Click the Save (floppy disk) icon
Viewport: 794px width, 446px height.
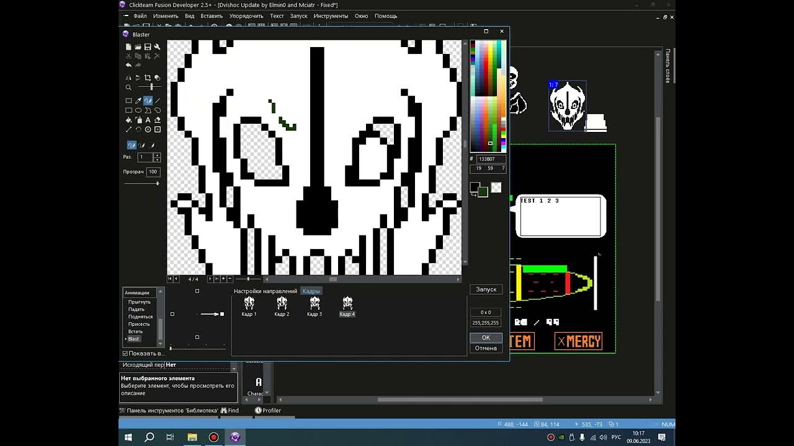[148, 47]
